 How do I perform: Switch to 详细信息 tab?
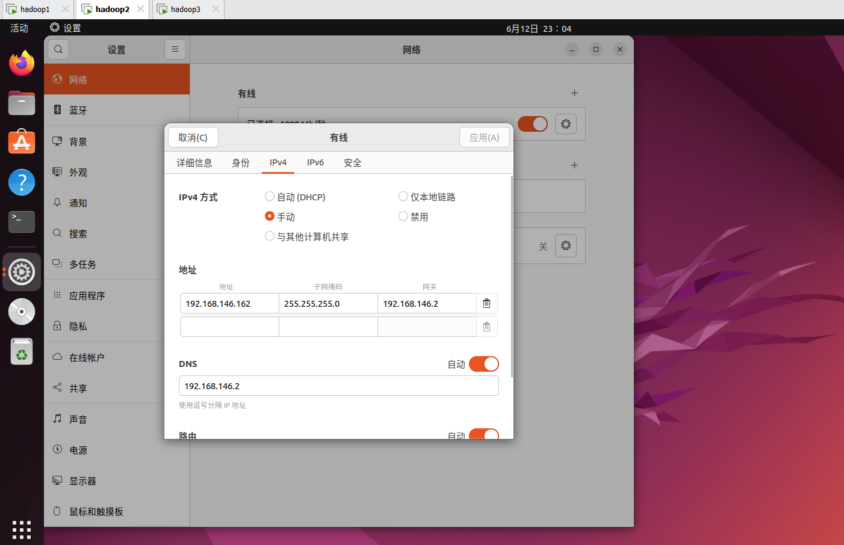(x=194, y=162)
